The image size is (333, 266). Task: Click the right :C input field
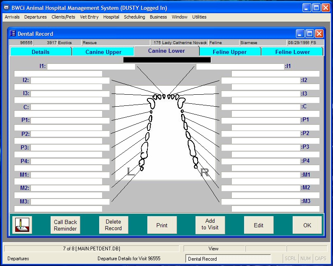click(x=261, y=107)
